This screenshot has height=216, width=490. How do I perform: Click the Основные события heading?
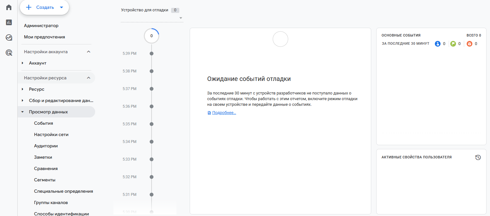tap(401, 35)
